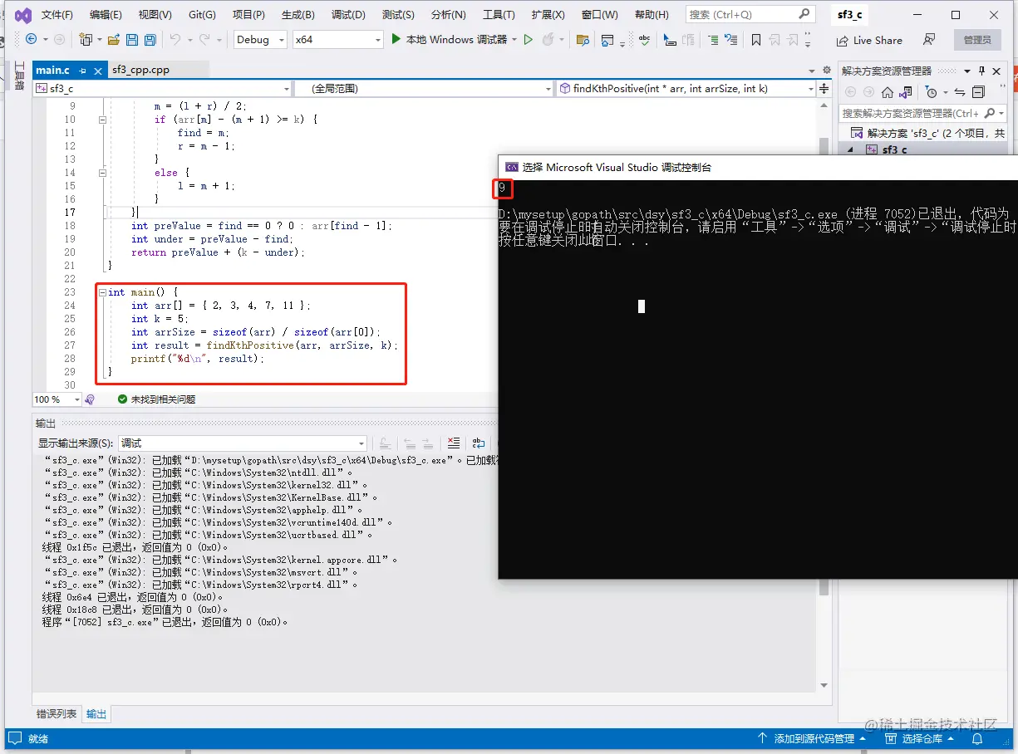Toggle word wrap in the output panel

479,443
